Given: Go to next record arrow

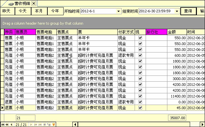Looking at the screenshot, I should tap(31, 125).
